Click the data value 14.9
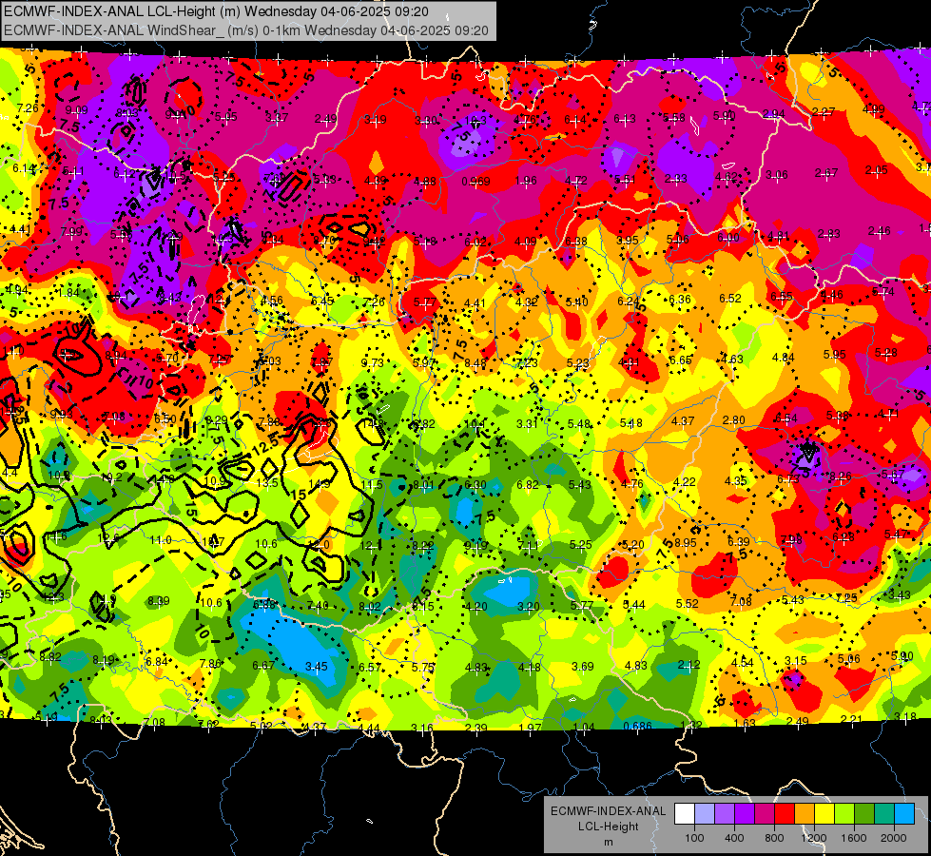Viewport: 931px width, 856px height. pyautogui.click(x=320, y=484)
